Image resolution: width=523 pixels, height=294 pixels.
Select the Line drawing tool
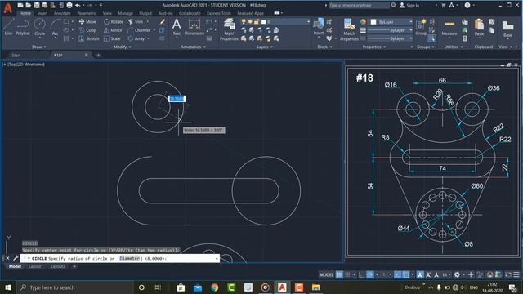click(x=8, y=27)
